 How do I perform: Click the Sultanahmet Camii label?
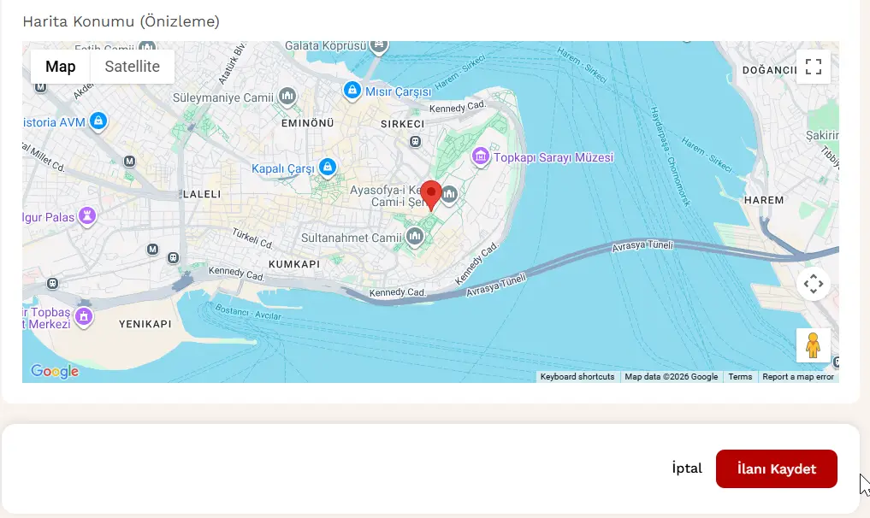[x=352, y=238]
